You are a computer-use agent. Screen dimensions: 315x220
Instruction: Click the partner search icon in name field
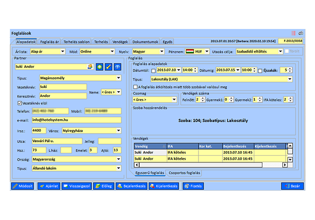coord(90,67)
